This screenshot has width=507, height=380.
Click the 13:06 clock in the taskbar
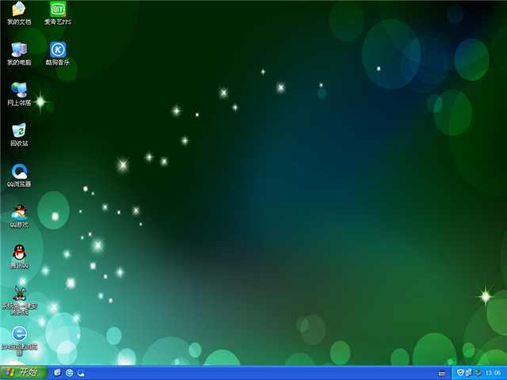(x=493, y=373)
